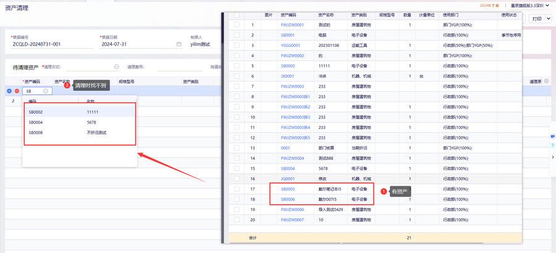Open the 打印 dropdown arrow

click(x=549, y=19)
